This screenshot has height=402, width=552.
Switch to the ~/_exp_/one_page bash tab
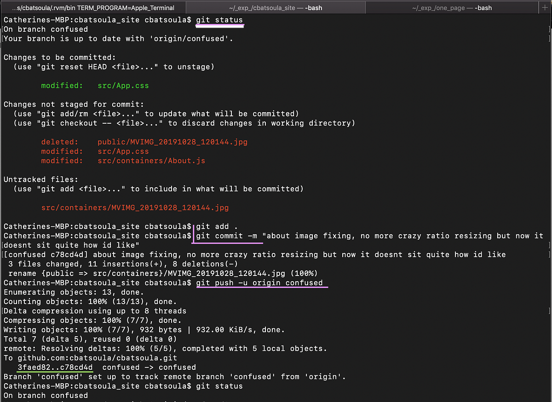453,7
